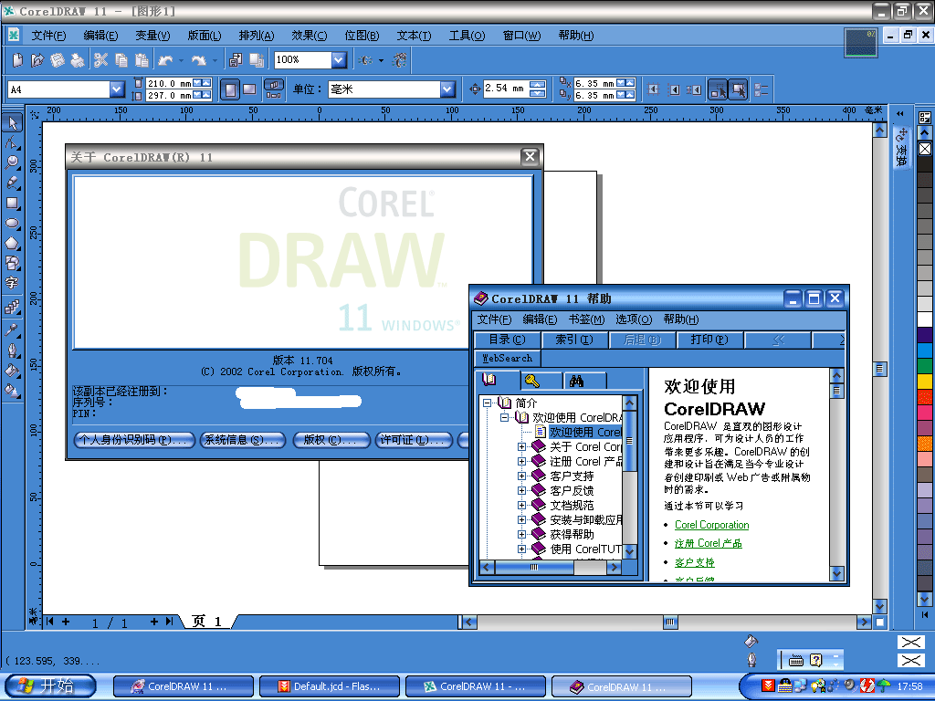Select the Ellipse tool

coord(13,224)
